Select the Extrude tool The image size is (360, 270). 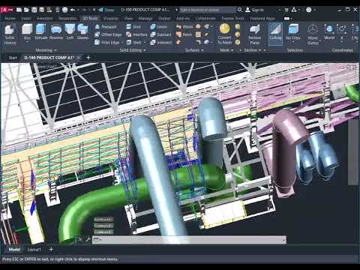41,31
